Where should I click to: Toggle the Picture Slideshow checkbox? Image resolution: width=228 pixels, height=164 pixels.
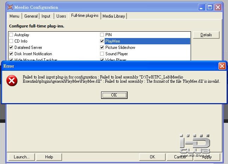[x=102, y=48]
